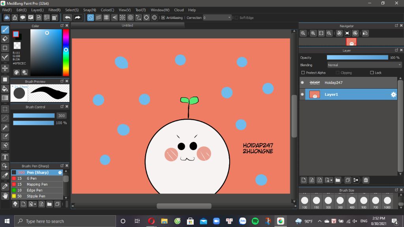Zoom in using the Navigator panel

coord(313,33)
